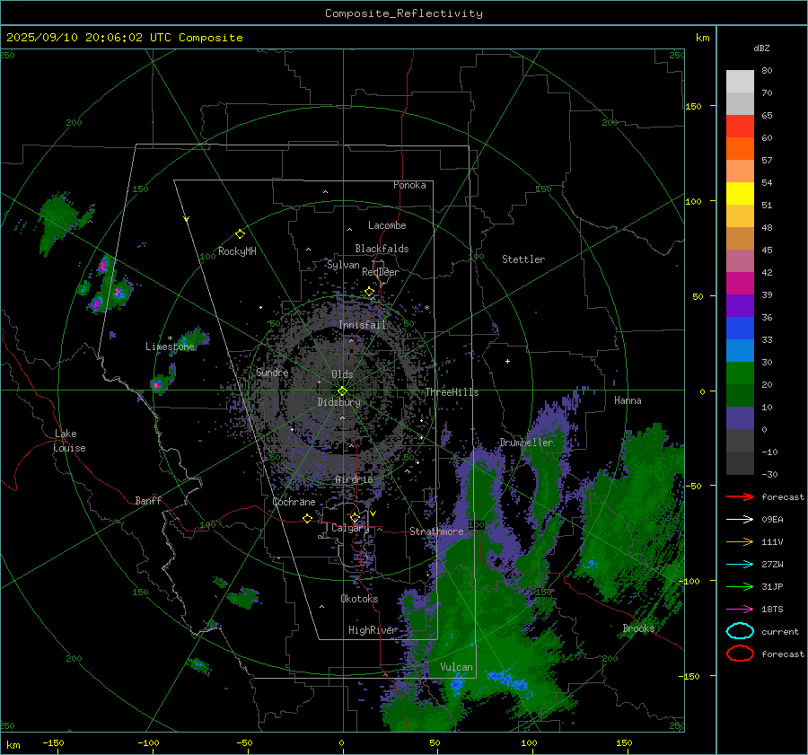Image resolution: width=808 pixels, height=755 pixels.
Task: Click the red forecast ellipse icon
Action: click(740, 654)
